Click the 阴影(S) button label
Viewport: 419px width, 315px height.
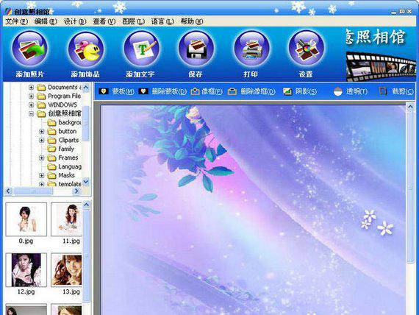pyautogui.click(x=306, y=91)
